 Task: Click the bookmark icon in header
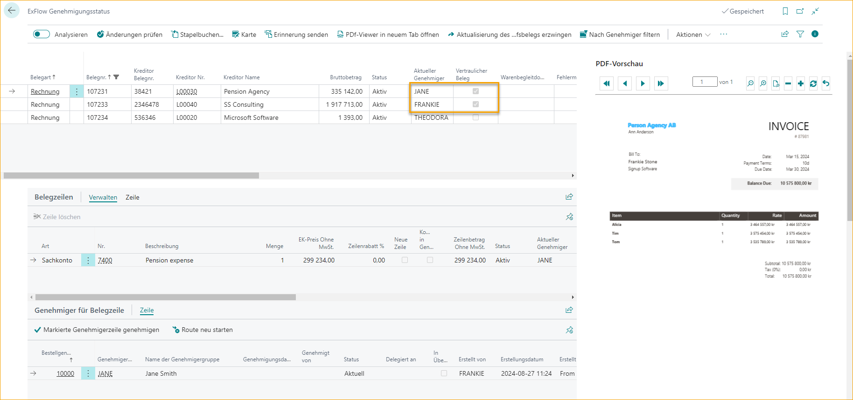(785, 11)
